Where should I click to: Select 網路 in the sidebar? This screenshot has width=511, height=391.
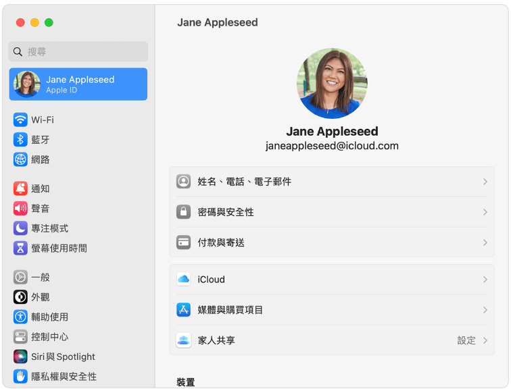41,159
